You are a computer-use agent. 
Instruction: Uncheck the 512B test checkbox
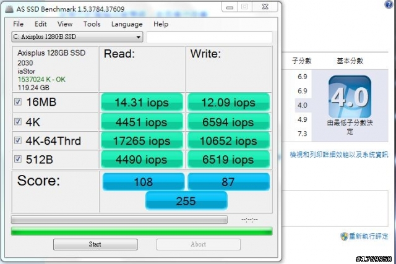click(x=18, y=159)
